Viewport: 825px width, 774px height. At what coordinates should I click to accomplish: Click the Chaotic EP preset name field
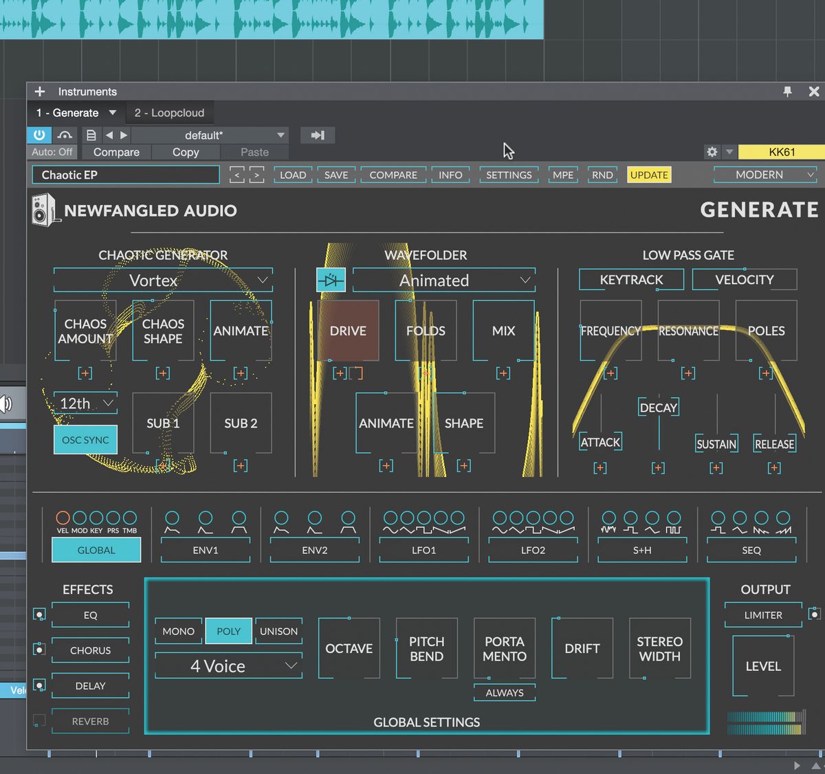click(126, 175)
